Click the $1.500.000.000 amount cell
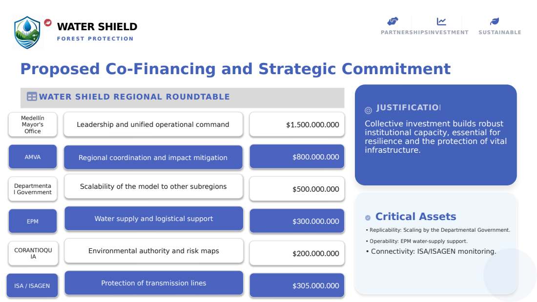 pos(297,124)
